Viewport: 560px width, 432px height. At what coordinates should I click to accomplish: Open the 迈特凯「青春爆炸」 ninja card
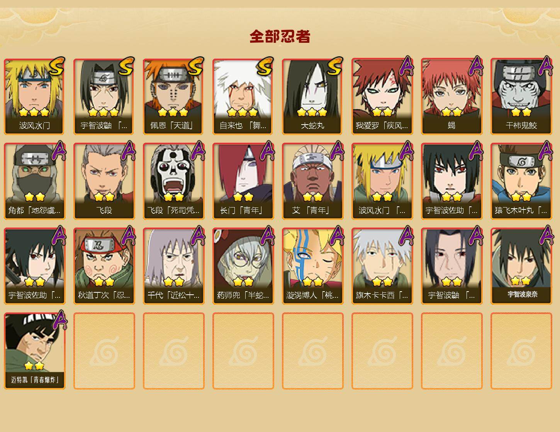[x=34, y=351]
